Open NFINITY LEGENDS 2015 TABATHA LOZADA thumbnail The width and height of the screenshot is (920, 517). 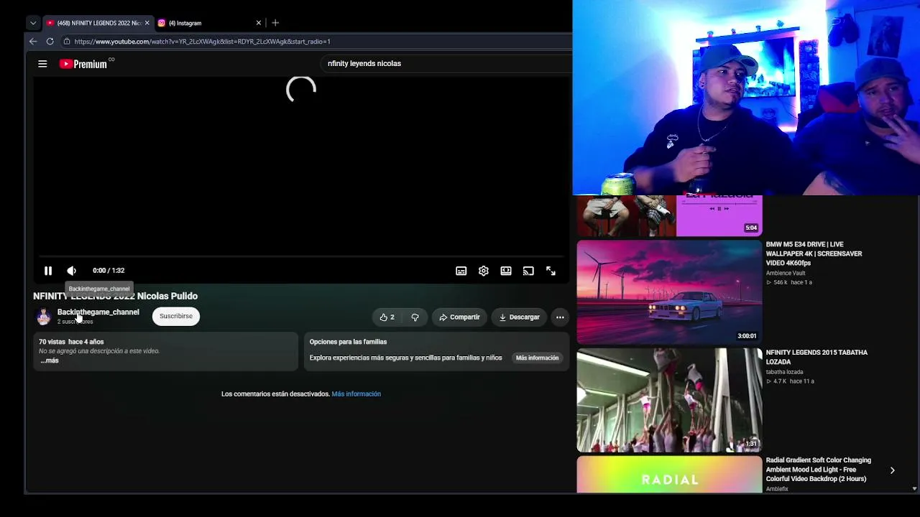pos(669,400)
